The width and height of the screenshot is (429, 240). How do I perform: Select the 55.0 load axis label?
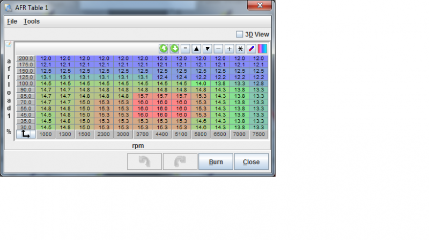click(x=26, y=109)
